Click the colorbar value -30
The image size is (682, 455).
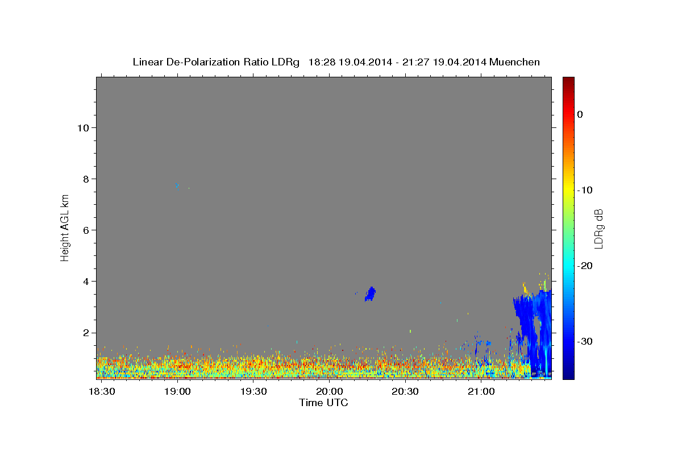tap(585, 341)
